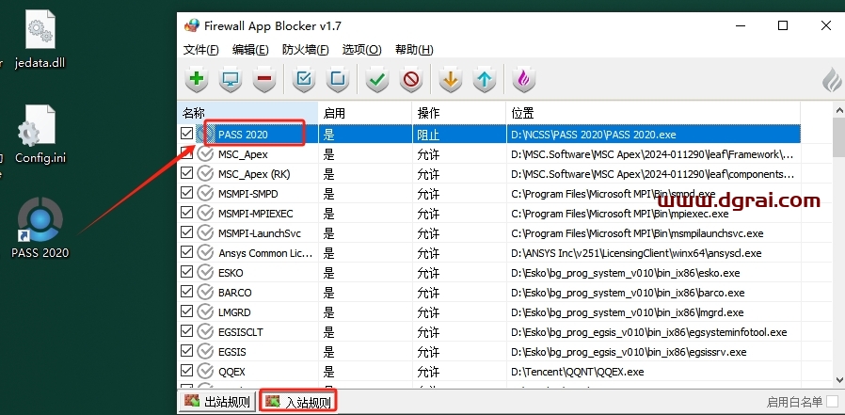Click the allow status icon beside MSMPI-SMPD
Image resolution: width=845 pixels, height=415 pixels.
click(205, 194)
